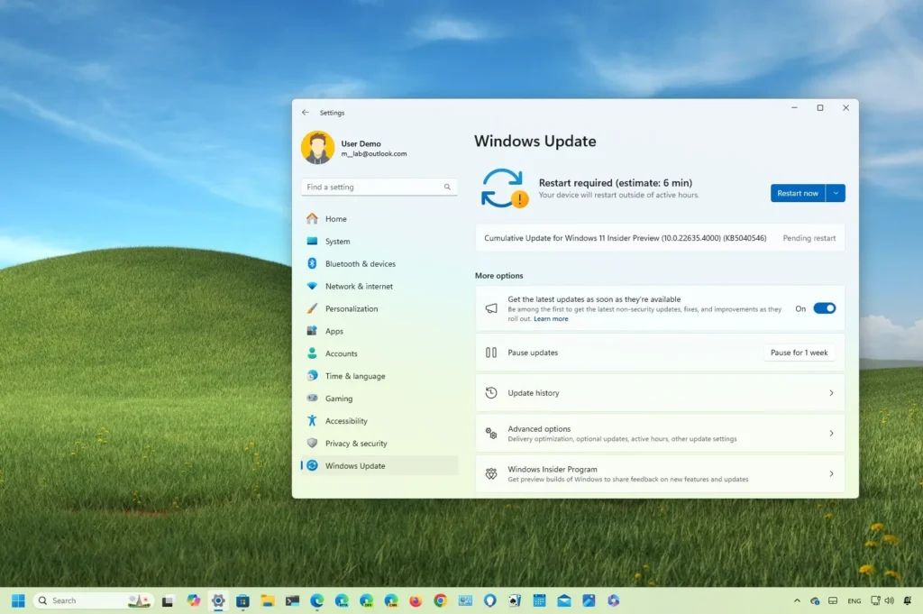Click the m_lab@outlook.com account email

374,153
